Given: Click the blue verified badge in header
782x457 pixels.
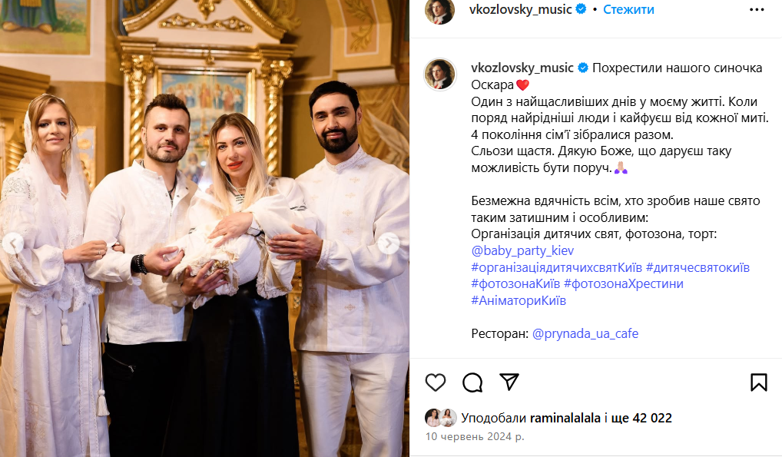Looking at the screenshot, I should click(581, 9).
